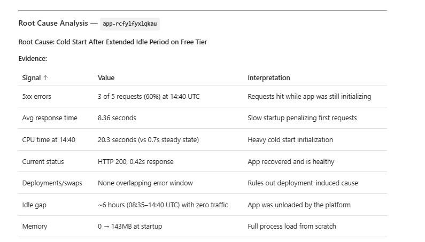
Task: Select the 5xx errors signal cell
Action: (37, 97)
